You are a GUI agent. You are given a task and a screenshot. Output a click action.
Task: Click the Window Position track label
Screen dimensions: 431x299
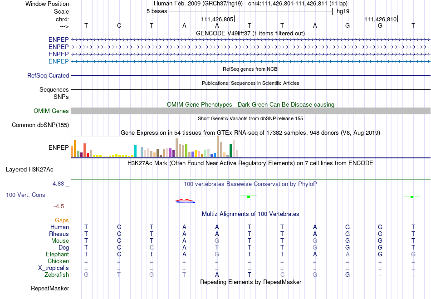point(47,4)
